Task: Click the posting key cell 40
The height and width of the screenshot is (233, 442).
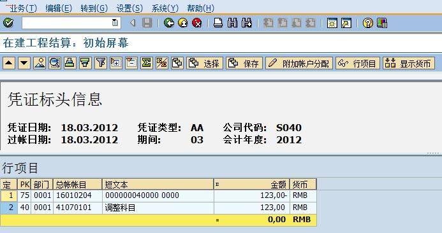Action: (x=24, y=208)
